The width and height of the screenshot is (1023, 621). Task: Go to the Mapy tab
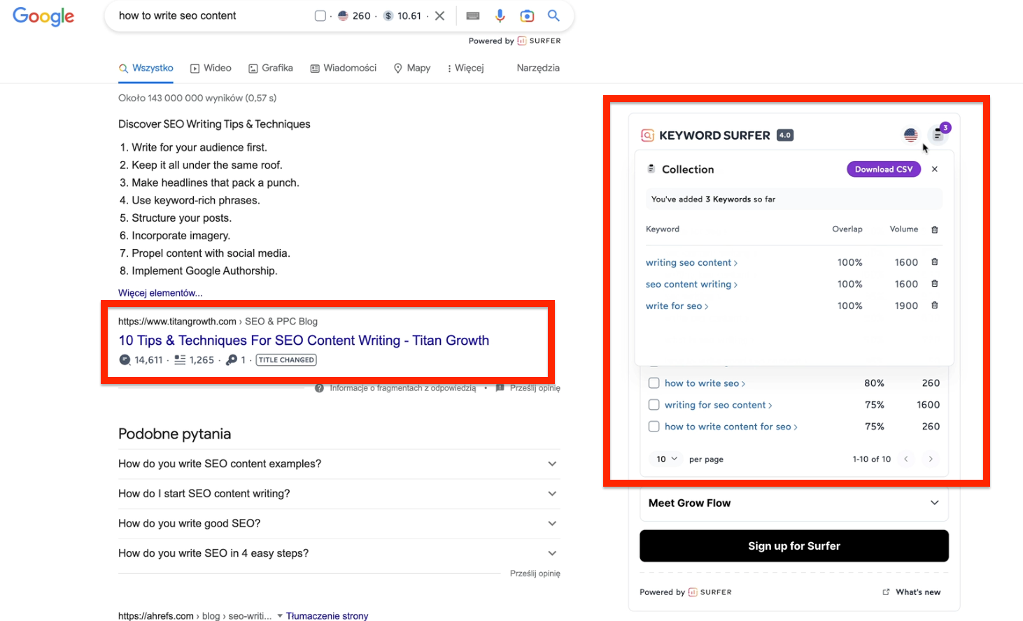click(412, 68)
